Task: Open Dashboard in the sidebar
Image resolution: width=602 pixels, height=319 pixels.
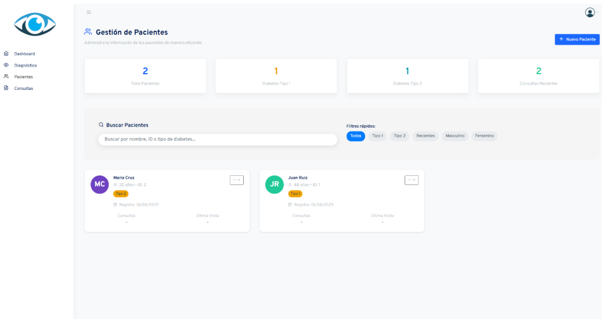Action: (x=24, y=54)
